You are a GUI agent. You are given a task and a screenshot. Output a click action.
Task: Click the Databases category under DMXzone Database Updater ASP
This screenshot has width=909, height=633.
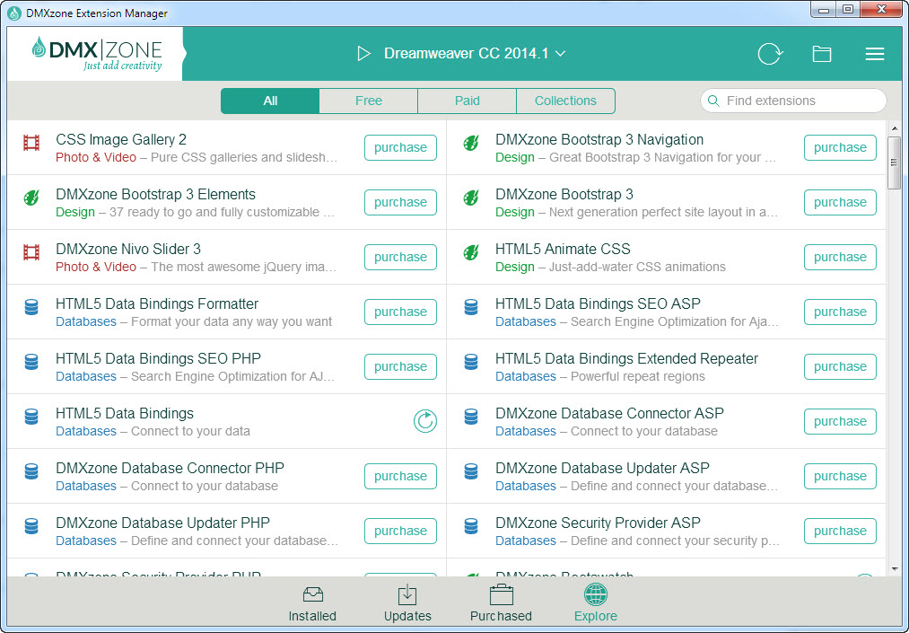point(525,487)
